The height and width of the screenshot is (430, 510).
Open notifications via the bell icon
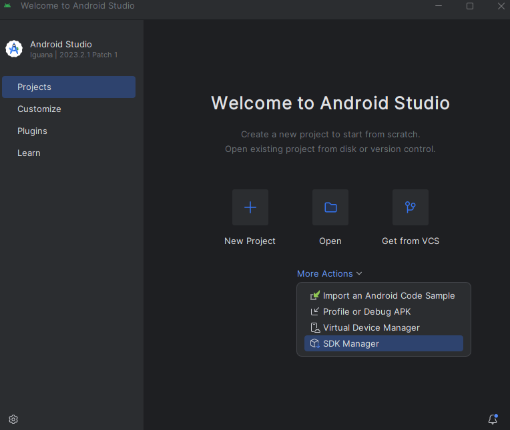tap(493, 419)
